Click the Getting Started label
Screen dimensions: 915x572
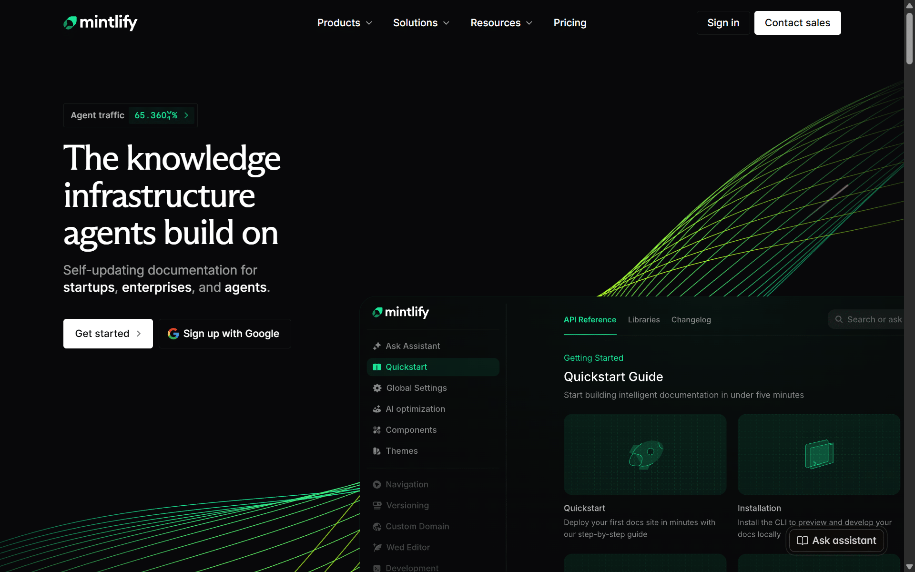click(x=593, y=358)
